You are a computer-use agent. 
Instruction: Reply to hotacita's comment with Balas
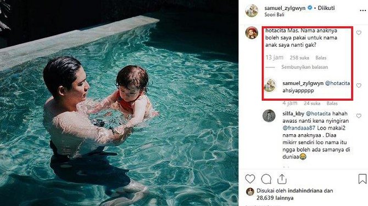[321, 58]
